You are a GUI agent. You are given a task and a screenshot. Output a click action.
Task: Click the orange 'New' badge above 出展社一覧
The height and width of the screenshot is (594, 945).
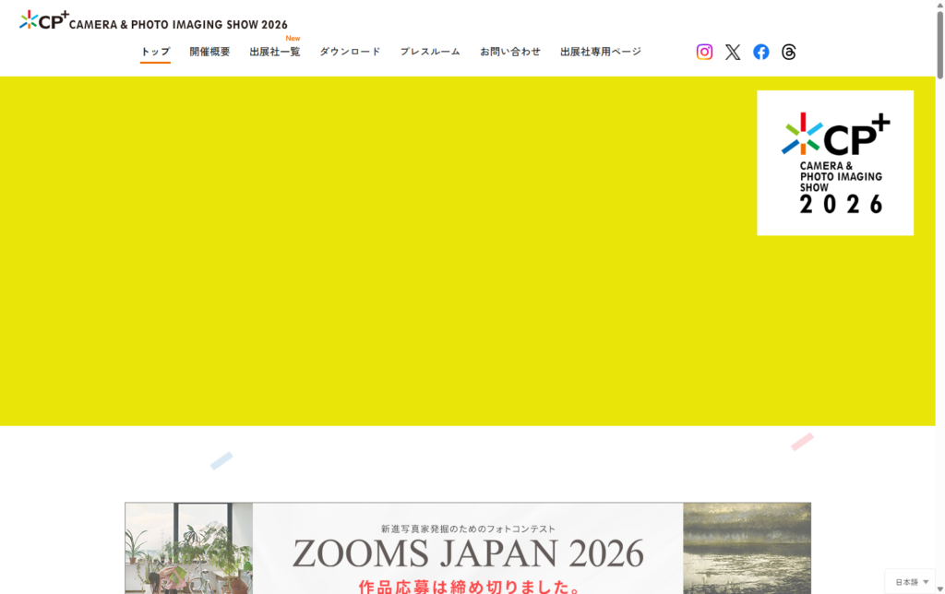click(293, 37)
